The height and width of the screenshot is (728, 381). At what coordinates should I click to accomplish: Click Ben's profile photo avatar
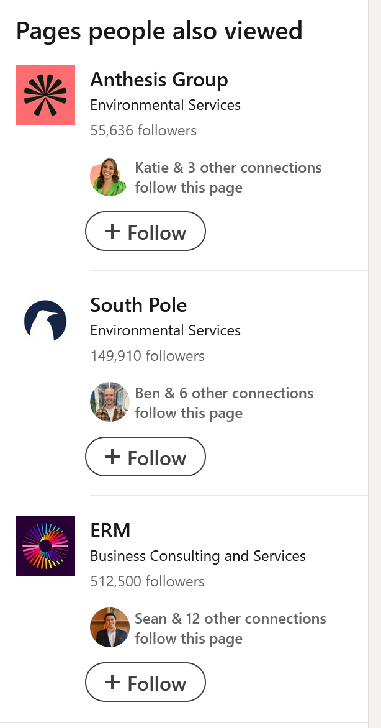tap(109, 403)
